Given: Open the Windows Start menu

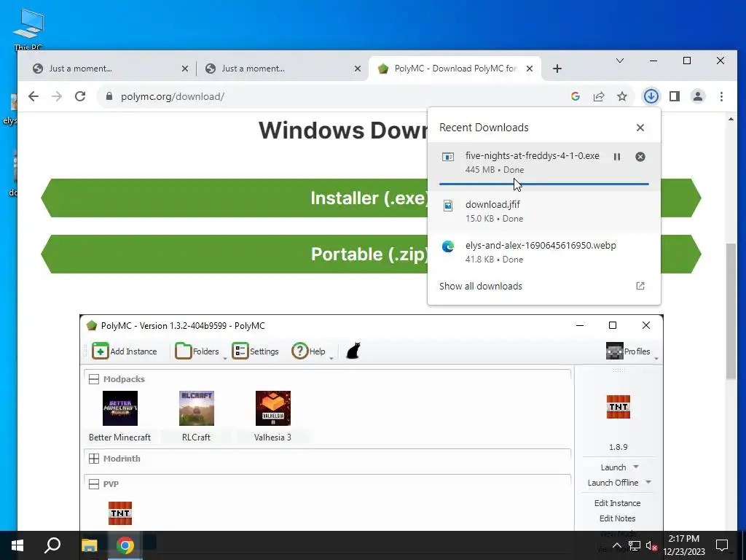Looking at the screenshot, I should click(x=17, y=545).
